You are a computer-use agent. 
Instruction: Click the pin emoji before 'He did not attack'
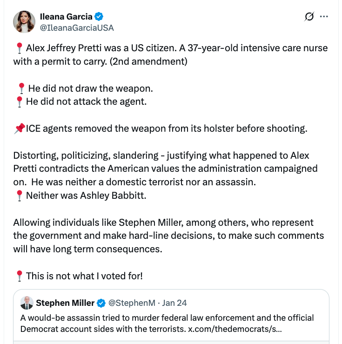(x=19, y=102)
